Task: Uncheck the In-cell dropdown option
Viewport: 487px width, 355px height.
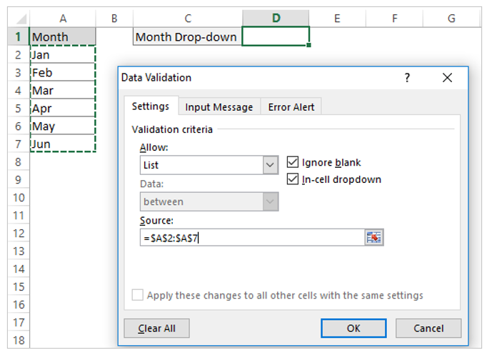Action: click(293, 179)
